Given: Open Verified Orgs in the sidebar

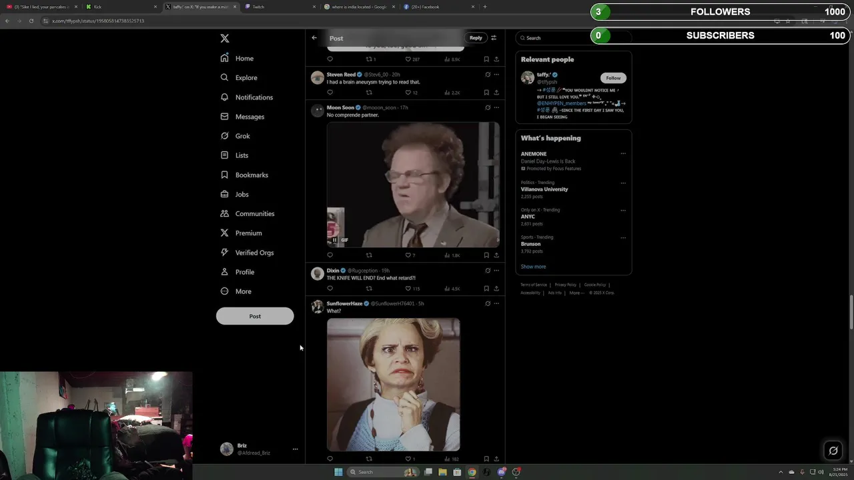Looking at the screenshot, I should 247,253.
